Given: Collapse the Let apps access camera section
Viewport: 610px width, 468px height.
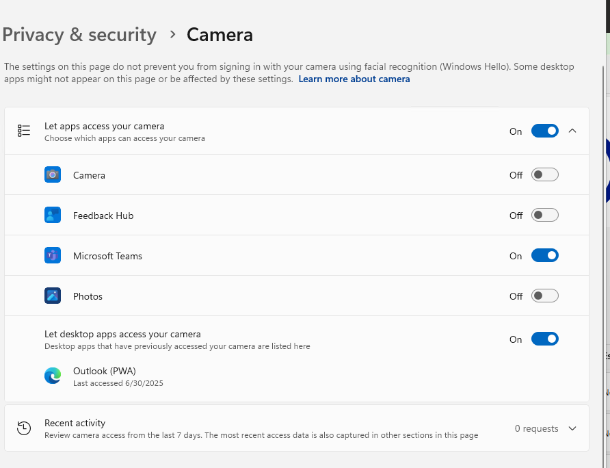Looking at the screenshot, I should pos(572,131).
